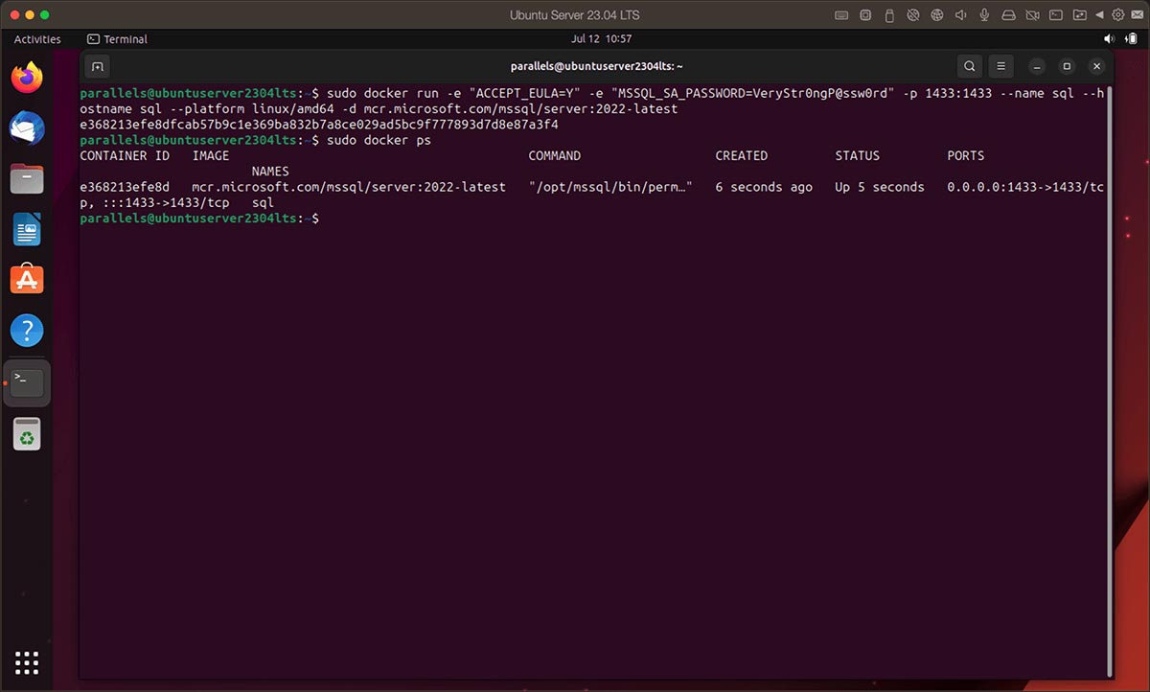Image resolution: width=1150 pixels, height=692 pixels.
Task: Click the Parallels USB device icon
Action: click(x=887, y=14)
